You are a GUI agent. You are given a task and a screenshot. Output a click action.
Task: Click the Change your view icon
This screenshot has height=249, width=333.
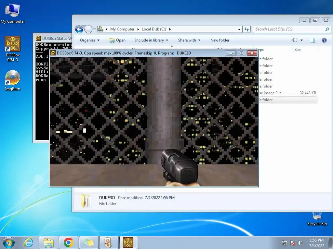(295, 40)
